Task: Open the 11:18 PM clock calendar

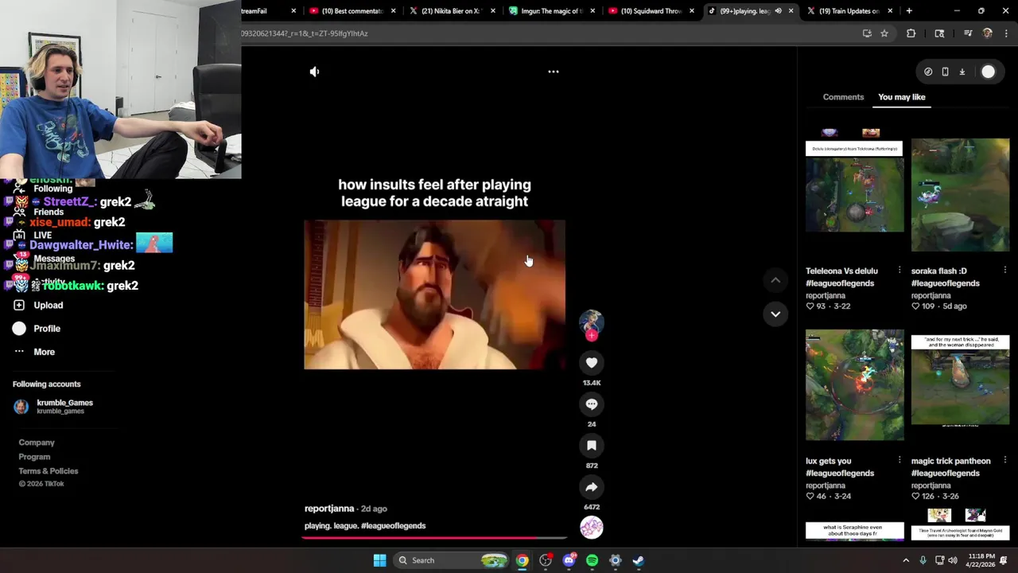Action: point(981,560)
